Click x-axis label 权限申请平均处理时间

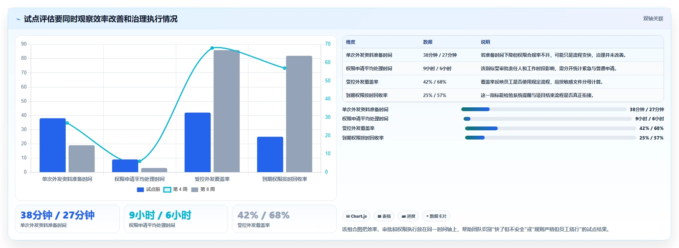click(x=139, y=179)
